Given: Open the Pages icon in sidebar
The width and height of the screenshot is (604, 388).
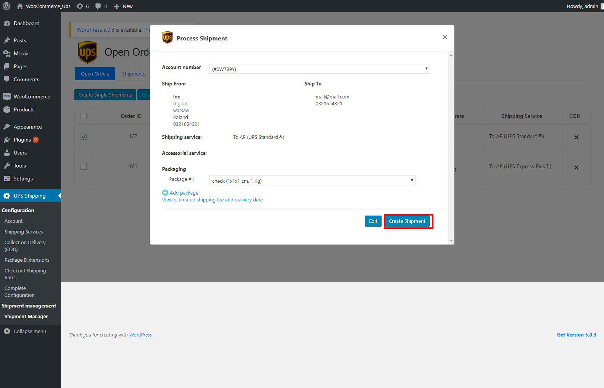Looking at the screenshot, I should click(x=7, y=66).
